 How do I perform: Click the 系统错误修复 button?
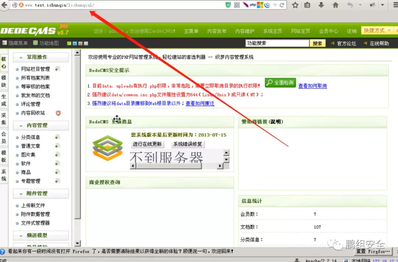[188, 144]
